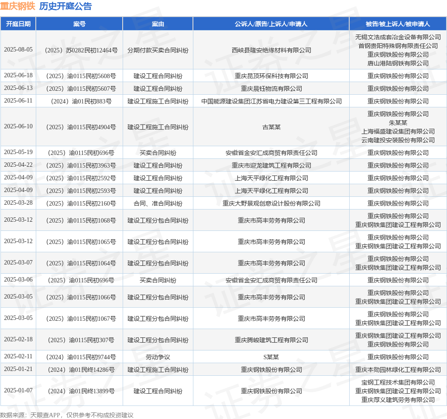
Task: Click the 历史开庭公告 heading
Action: pyautogui.click(x=65, y=6)
